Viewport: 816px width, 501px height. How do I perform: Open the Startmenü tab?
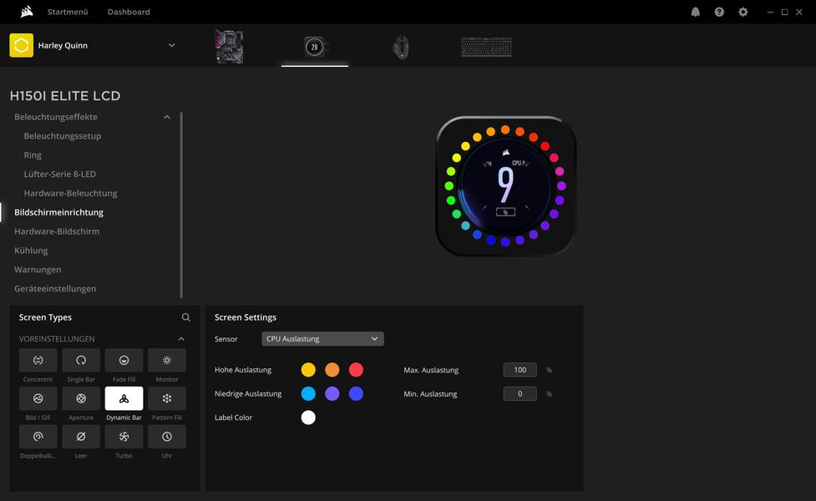pyautogui.click(x=68, y=12)
